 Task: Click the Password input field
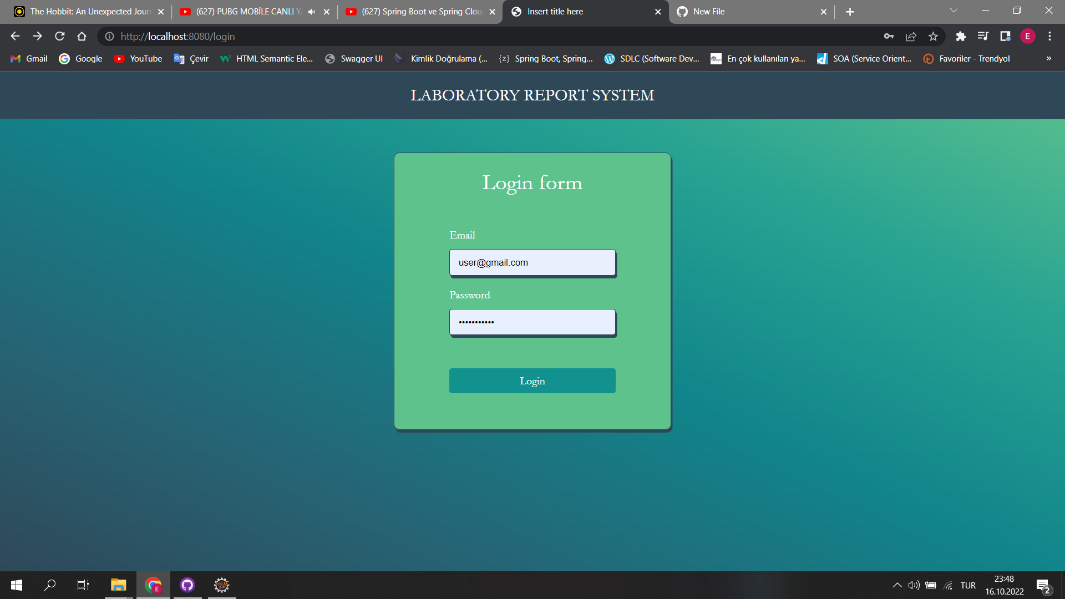click(x=532, y=322)
